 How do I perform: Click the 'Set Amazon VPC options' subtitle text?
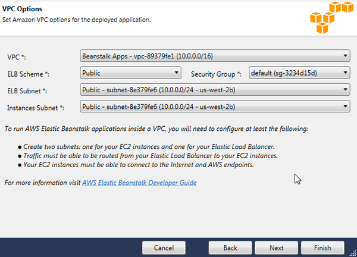point(77,20)
